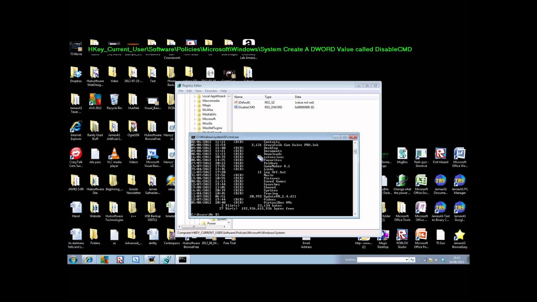Viewport: 537px width, 302px height.
Task: Expand the Macromedia registry key
Action: 195,101
